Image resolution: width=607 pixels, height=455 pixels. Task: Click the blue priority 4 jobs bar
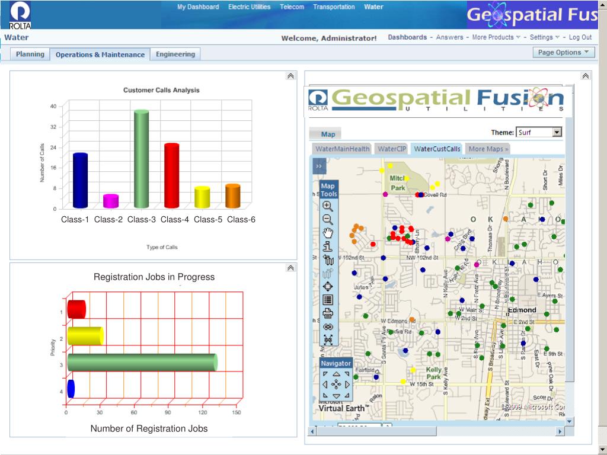pos(71,389)
